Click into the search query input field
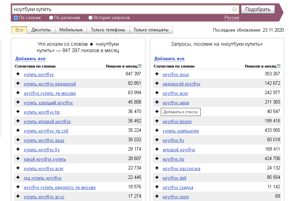The image size is (289, 201). pyautogui.click(x=121, y=9)
